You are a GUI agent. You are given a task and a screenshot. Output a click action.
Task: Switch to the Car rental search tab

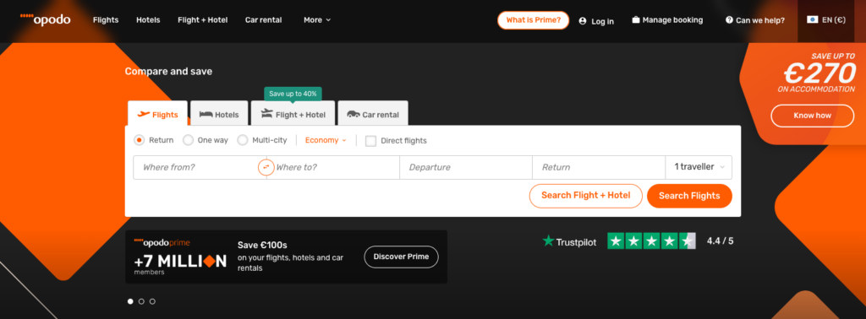tap(373, 113)
